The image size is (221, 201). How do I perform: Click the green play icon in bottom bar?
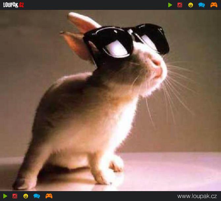5,196
